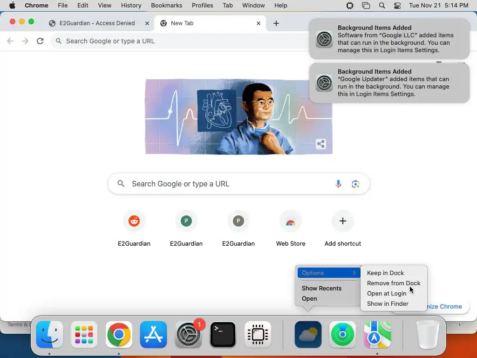Open Launchpad in the Dock
477x358 pixels.
click(x=84, y=335)
